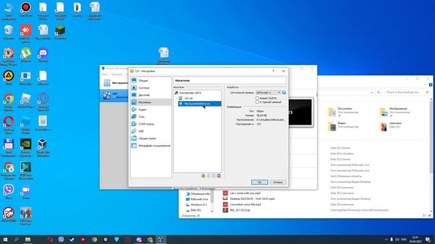Image resolution: width=435 pixels, height=244 pixels.
Task: Switch input language via ENG indicator
Action: 404,239
